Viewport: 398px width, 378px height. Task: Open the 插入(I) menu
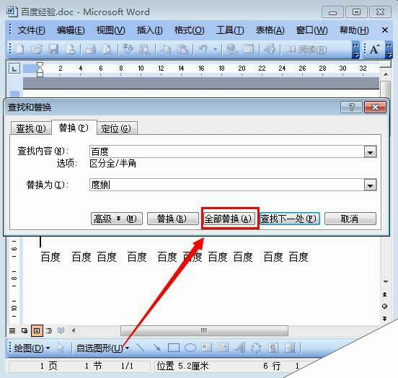pyautogui.click(x=149, y=30)
